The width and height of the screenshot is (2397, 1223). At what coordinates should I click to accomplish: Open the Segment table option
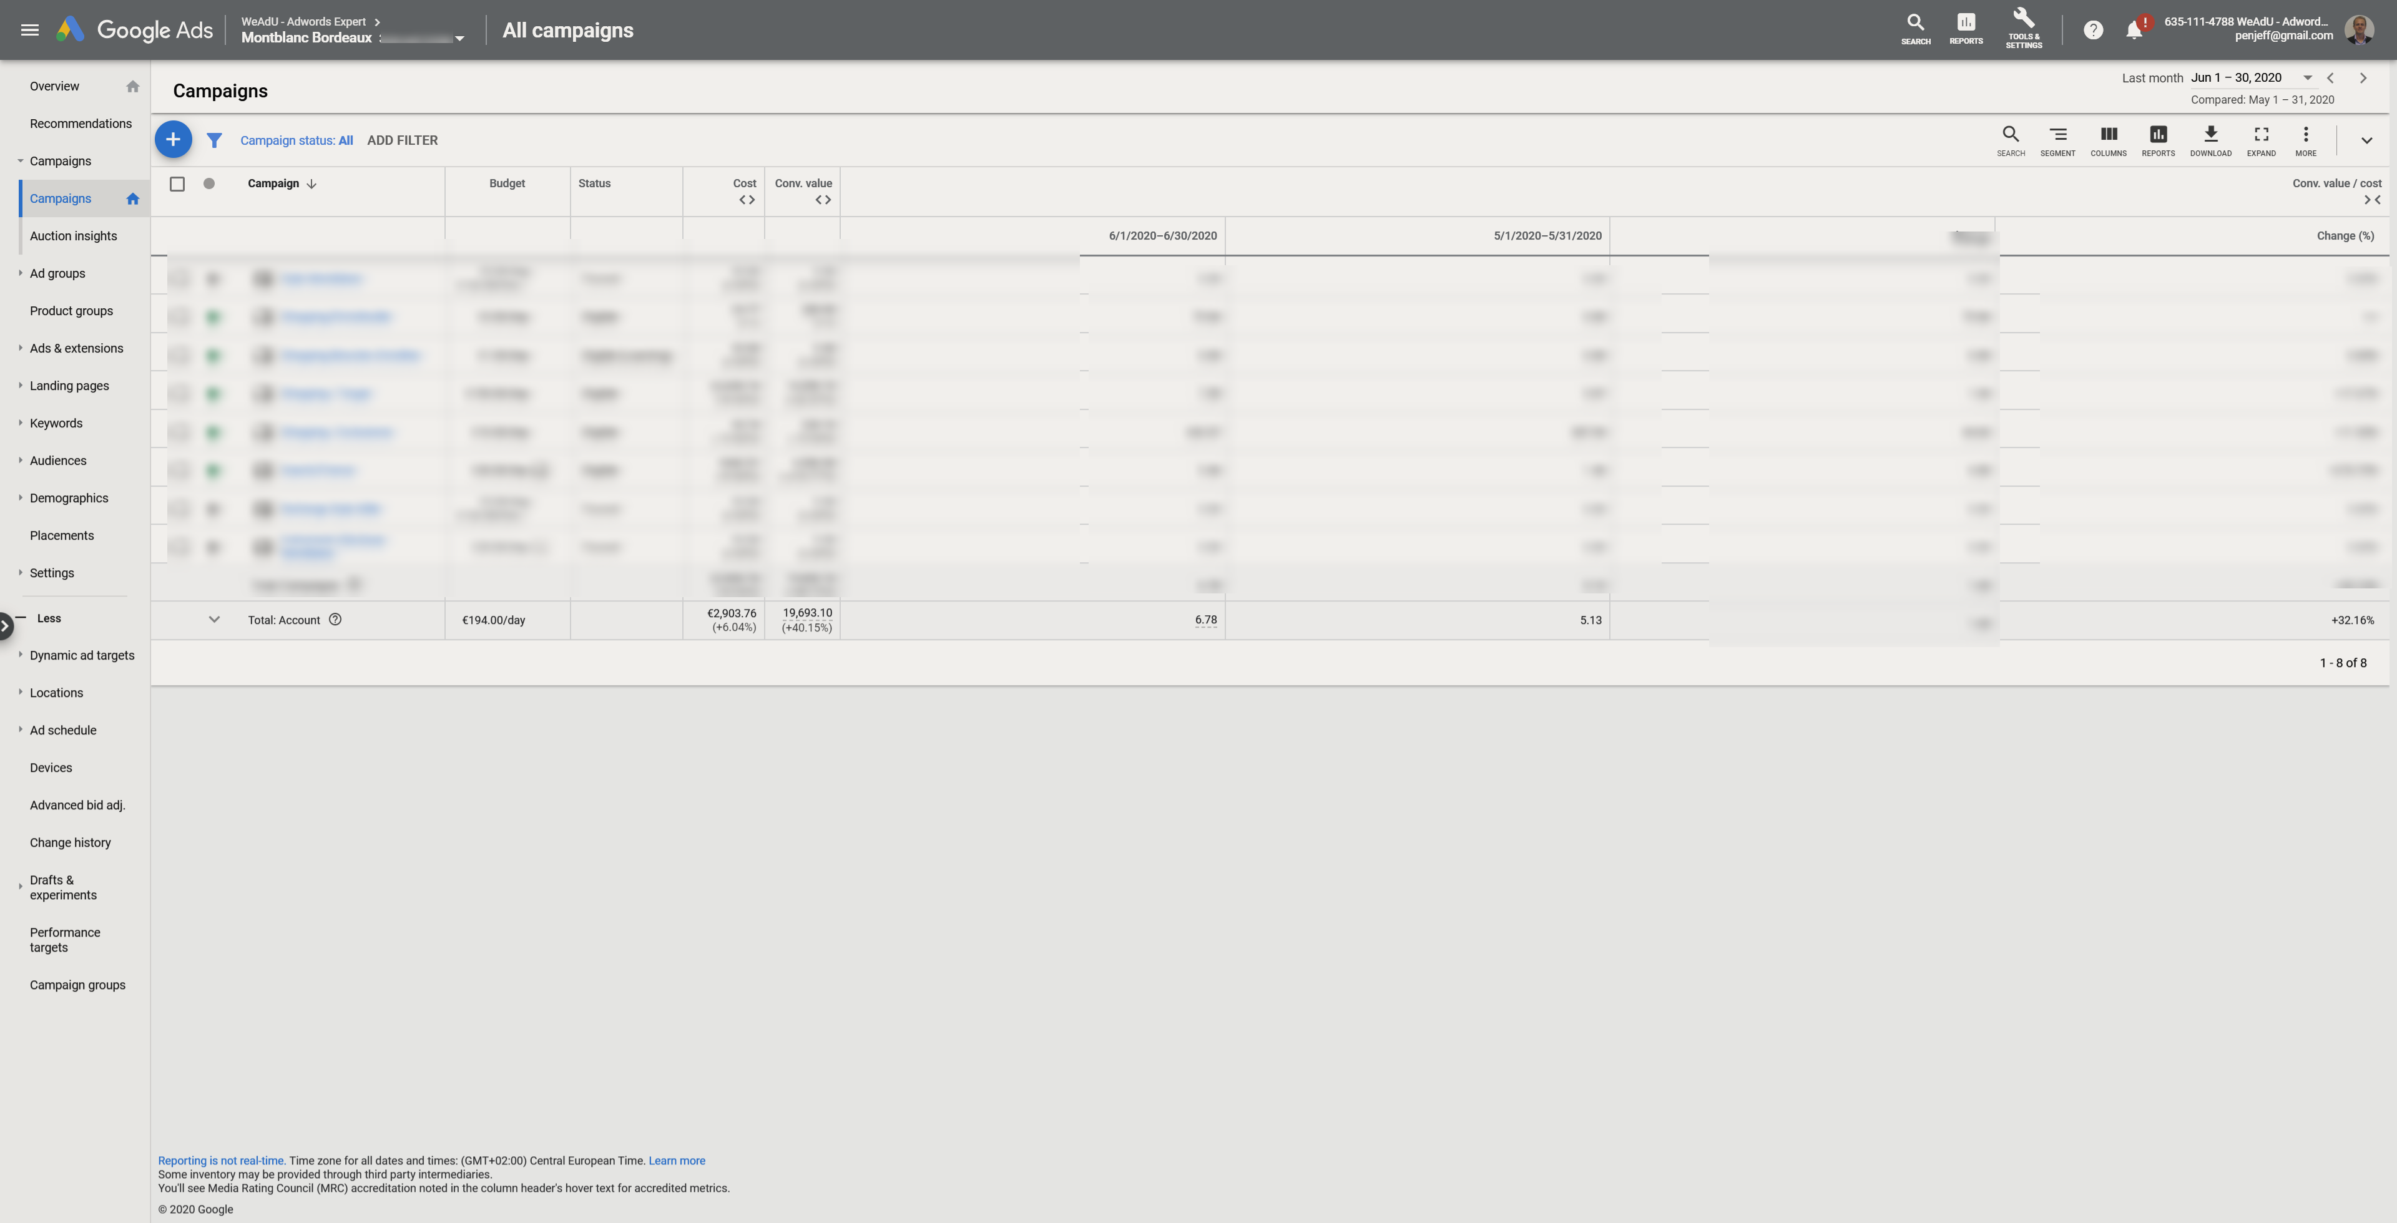click(x=2057, y=140)
